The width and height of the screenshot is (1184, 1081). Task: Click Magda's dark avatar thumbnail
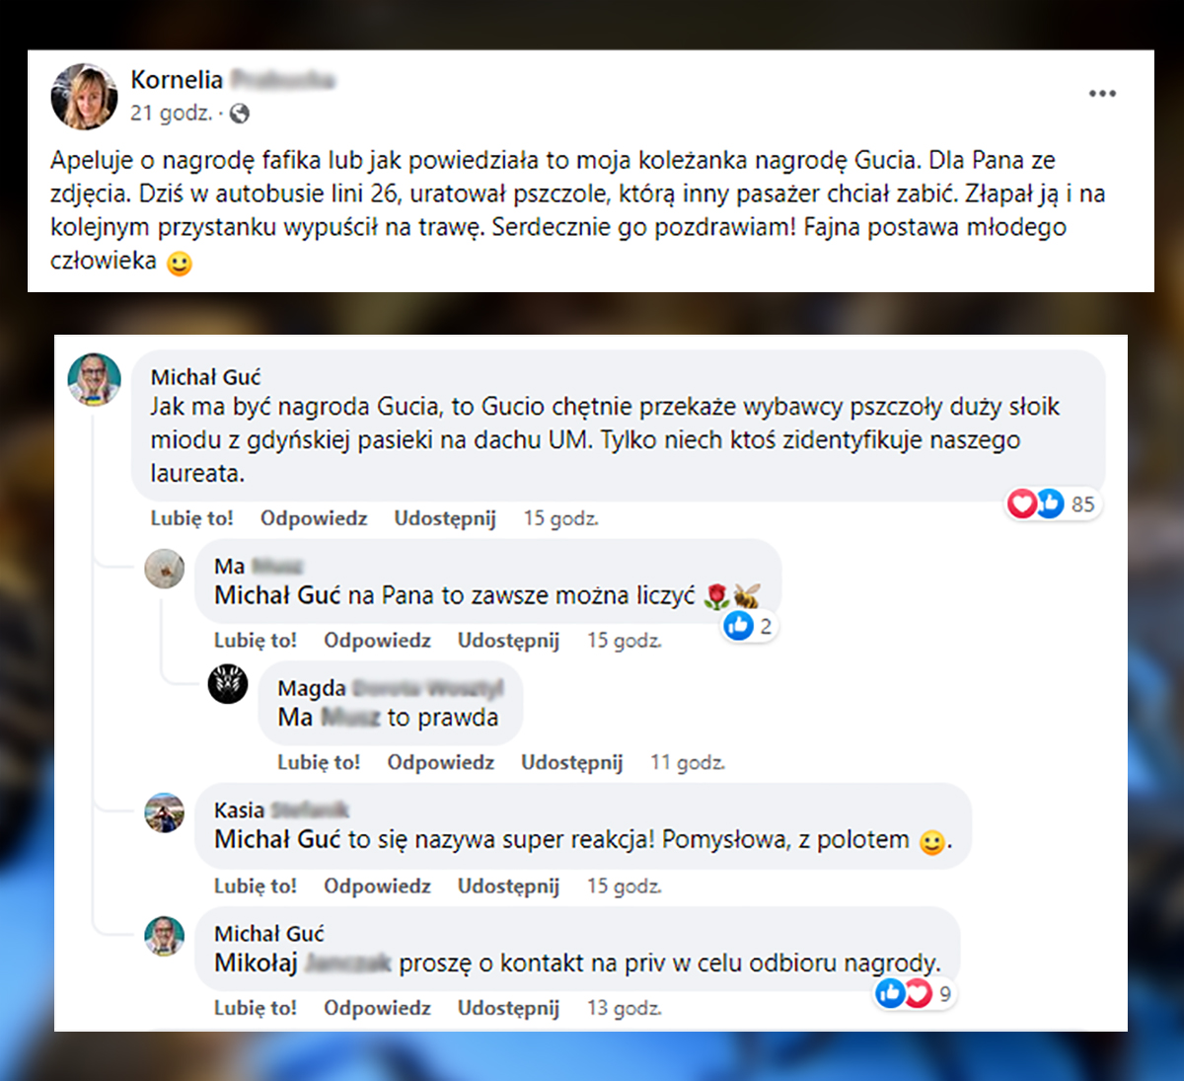[x=228, y=684]
